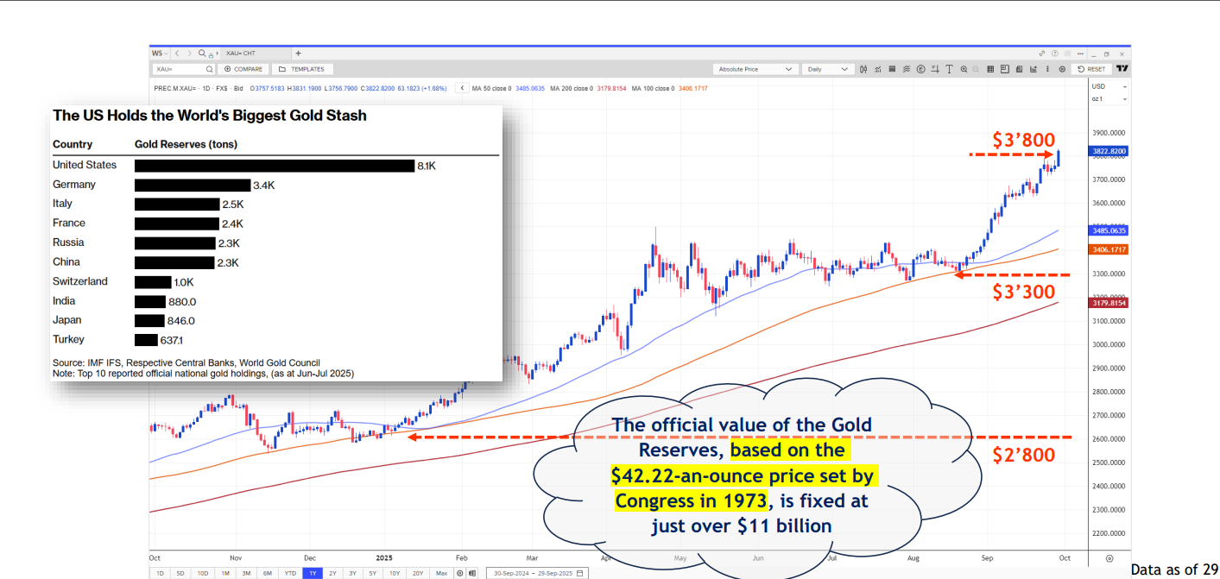The image size is (1220, 579).
Task: Expand the Daily interval dropdown
Action: click(x=826, y=69)
